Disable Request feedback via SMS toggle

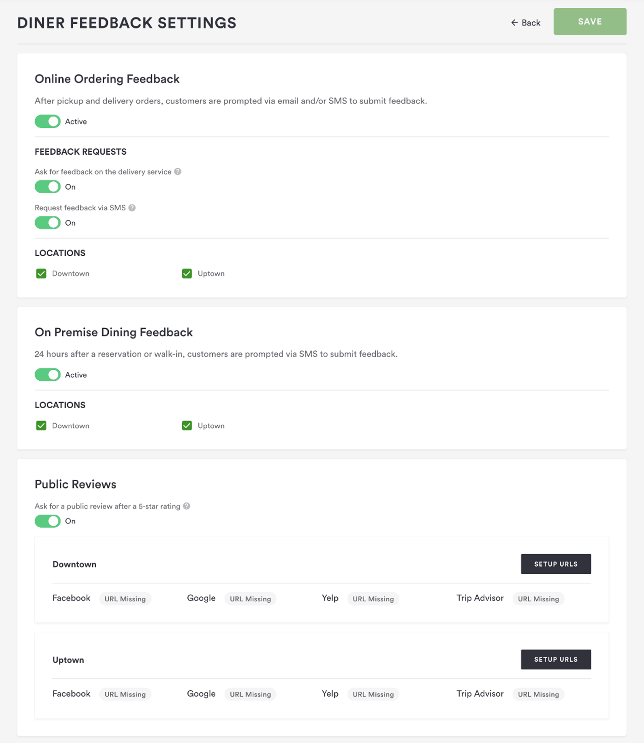coord(48,223)
